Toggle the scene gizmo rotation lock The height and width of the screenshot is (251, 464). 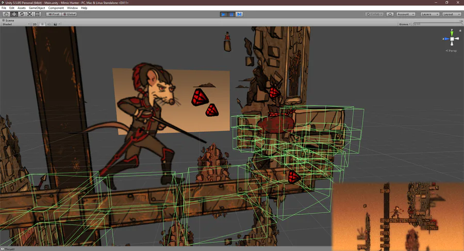point(460,30)
